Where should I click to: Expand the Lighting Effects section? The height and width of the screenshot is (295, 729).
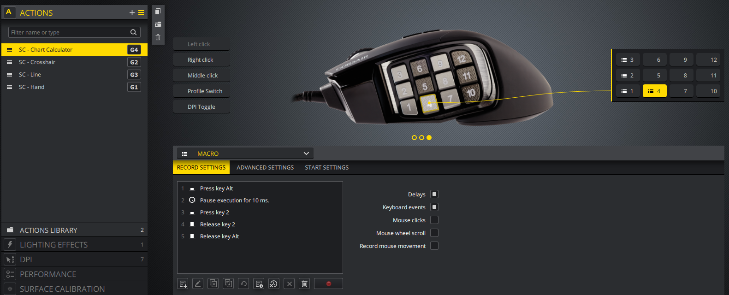pos(74,245)
